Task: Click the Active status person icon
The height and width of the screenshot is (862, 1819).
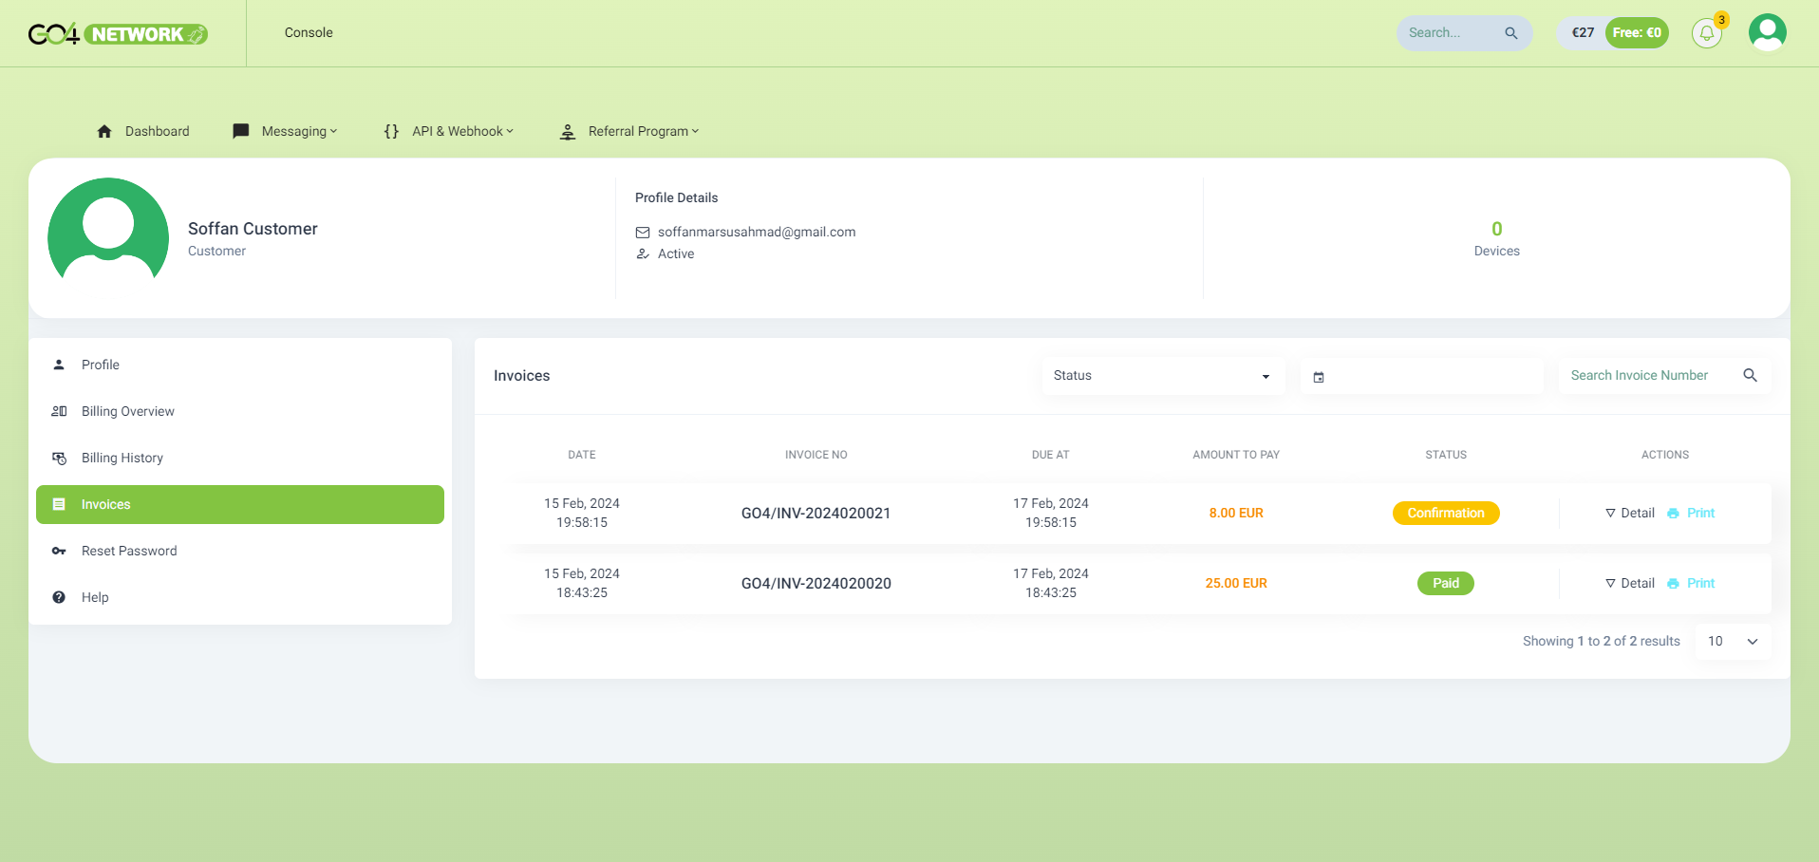Action: pyautogui.click(x=643, y=253)
